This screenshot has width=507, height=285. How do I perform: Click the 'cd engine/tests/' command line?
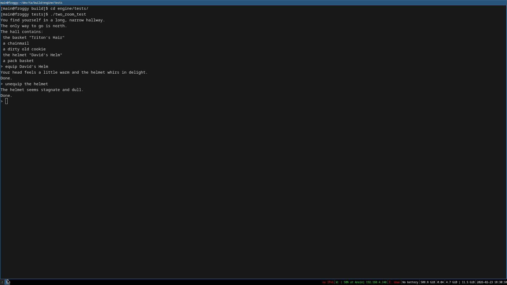click(x=69, y=8)
